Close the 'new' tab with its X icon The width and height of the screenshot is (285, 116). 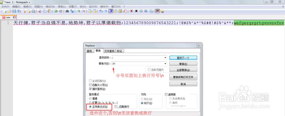[15, 17]
